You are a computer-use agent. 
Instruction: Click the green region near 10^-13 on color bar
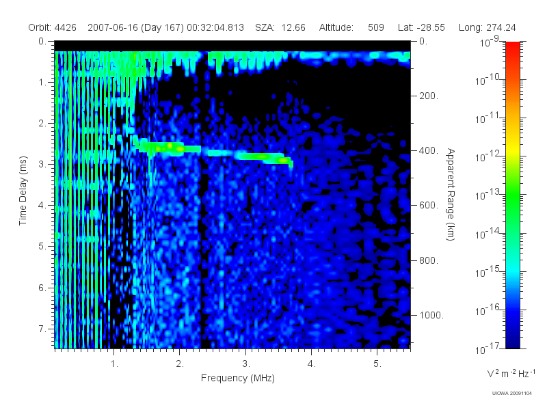[x=512, y=194]
